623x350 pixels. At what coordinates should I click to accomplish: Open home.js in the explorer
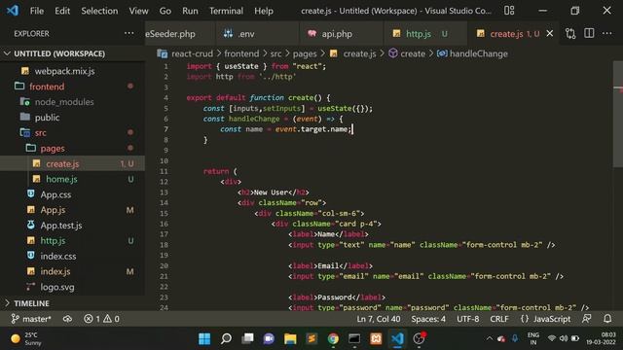pos(61,179)
